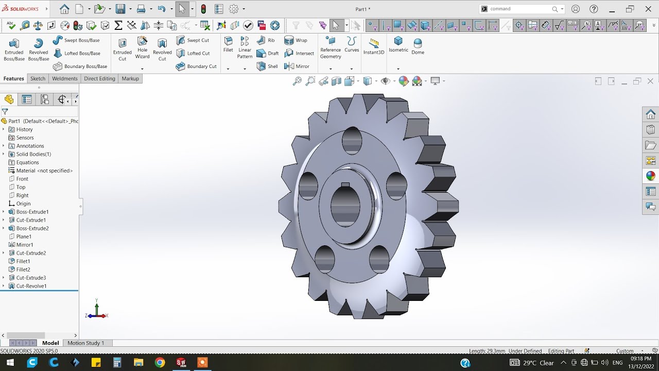
Task: Open the Linear Pattern dropdown arrow
Action: click(x=245, y=69)
